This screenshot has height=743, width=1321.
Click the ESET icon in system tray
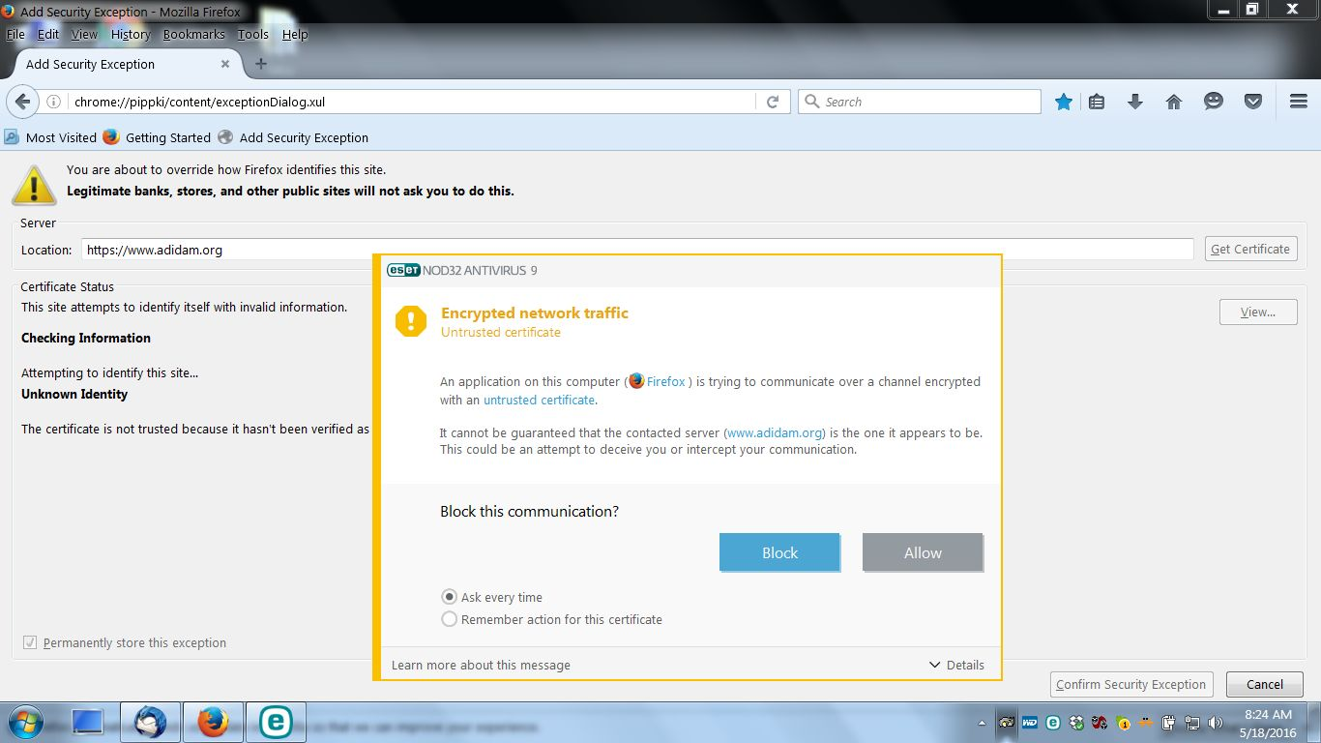tap(1053, 722)
